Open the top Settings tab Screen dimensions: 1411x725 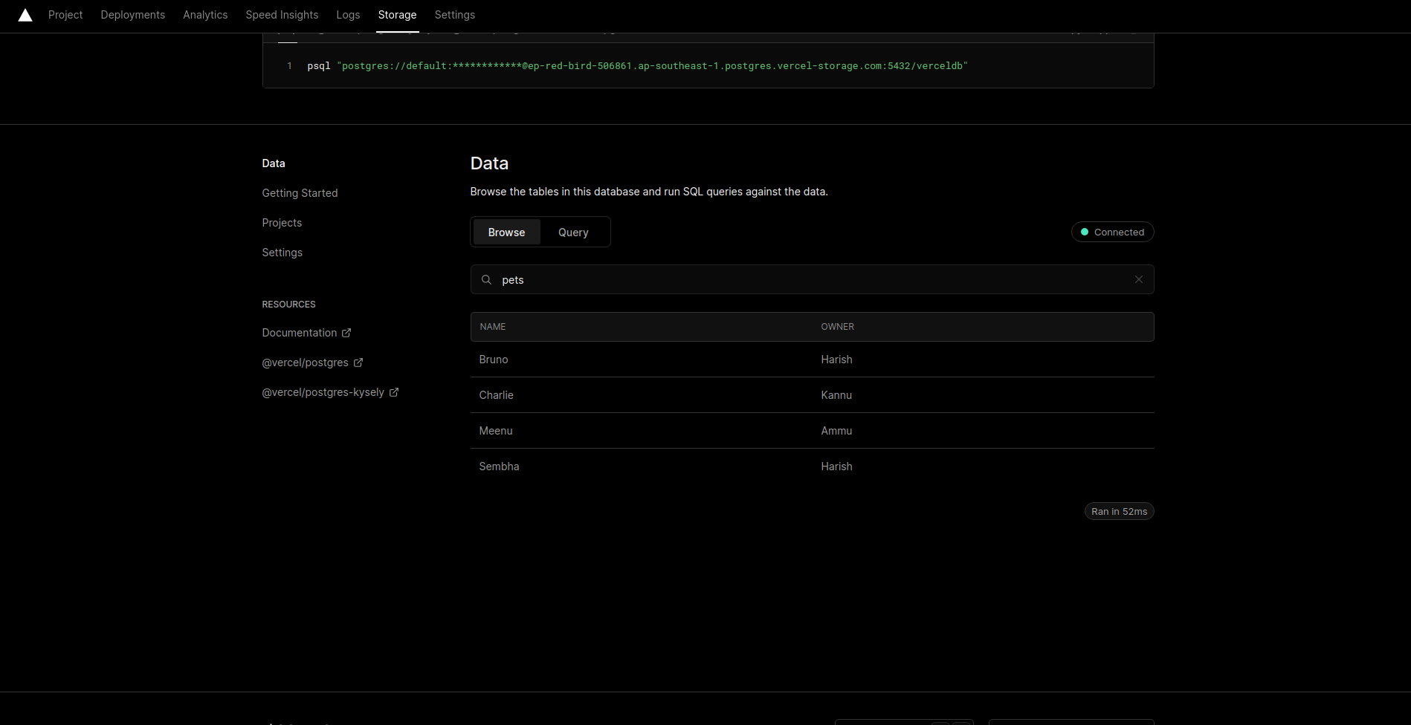[455, 15]
